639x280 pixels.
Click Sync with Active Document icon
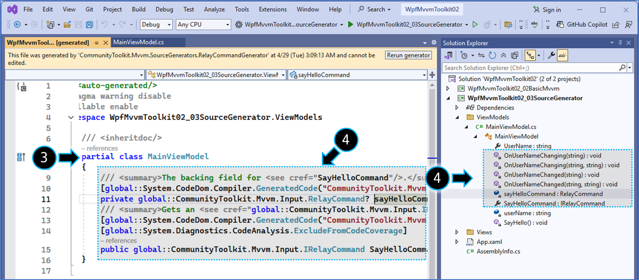tap(481, 55)
